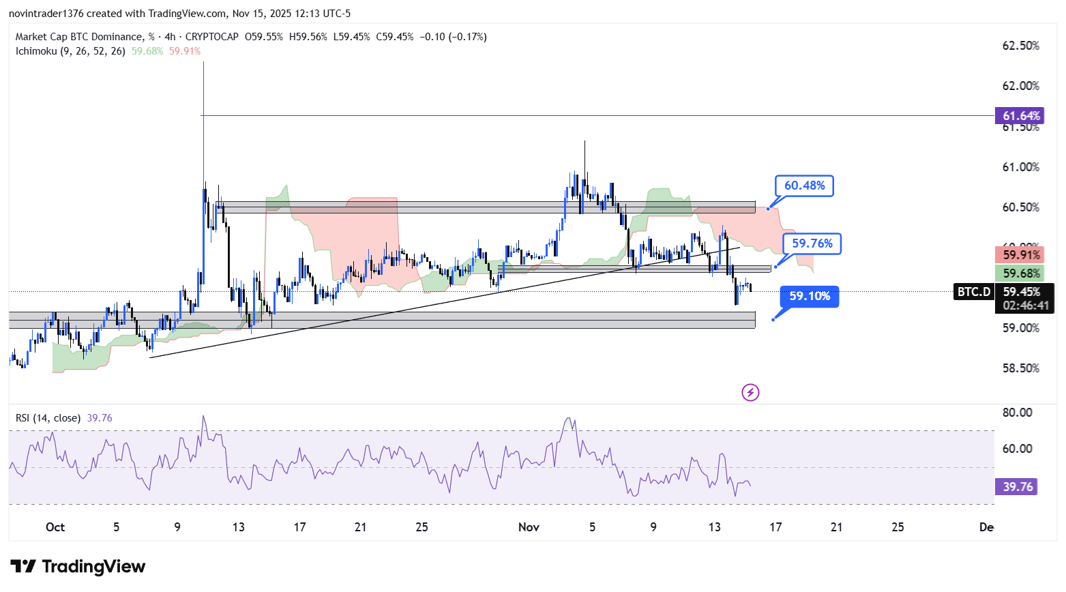Click the 4h timeframe in chart legend
Image resolution: width=1066 pixels, height=592 pixels.
(170, 37)
